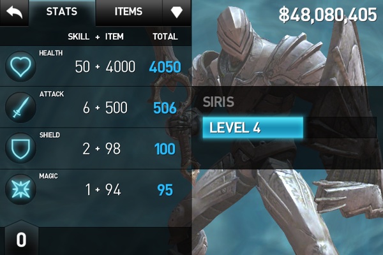
Task: Click the Shield total 100
Action: 165,149
